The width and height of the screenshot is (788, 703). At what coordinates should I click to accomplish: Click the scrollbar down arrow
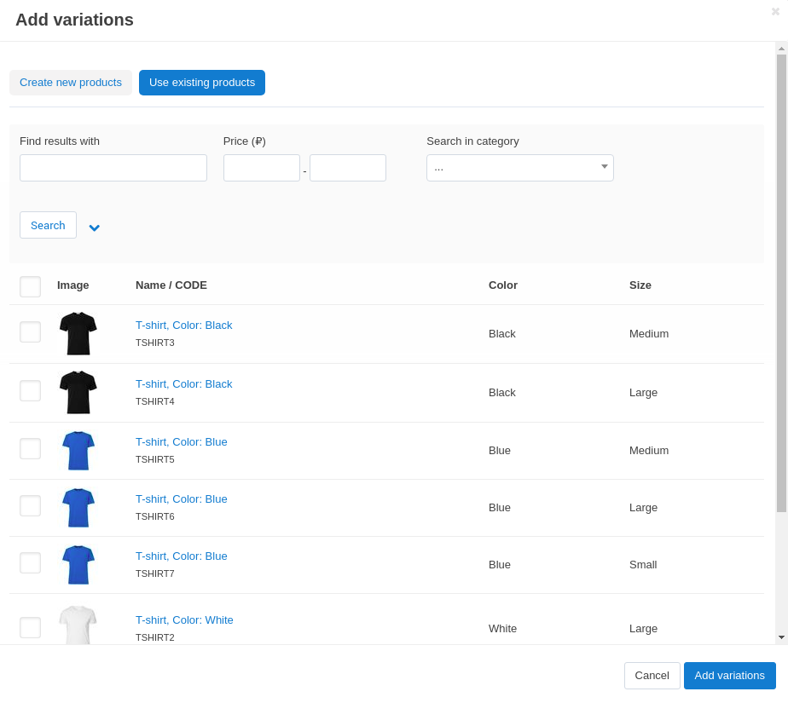[x=781, y=637]
